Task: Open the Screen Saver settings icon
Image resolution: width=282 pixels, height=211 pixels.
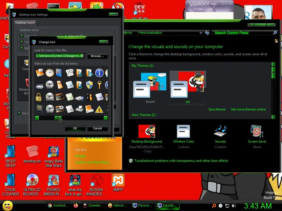Action: pyautogui.click(x=257, y=131)
